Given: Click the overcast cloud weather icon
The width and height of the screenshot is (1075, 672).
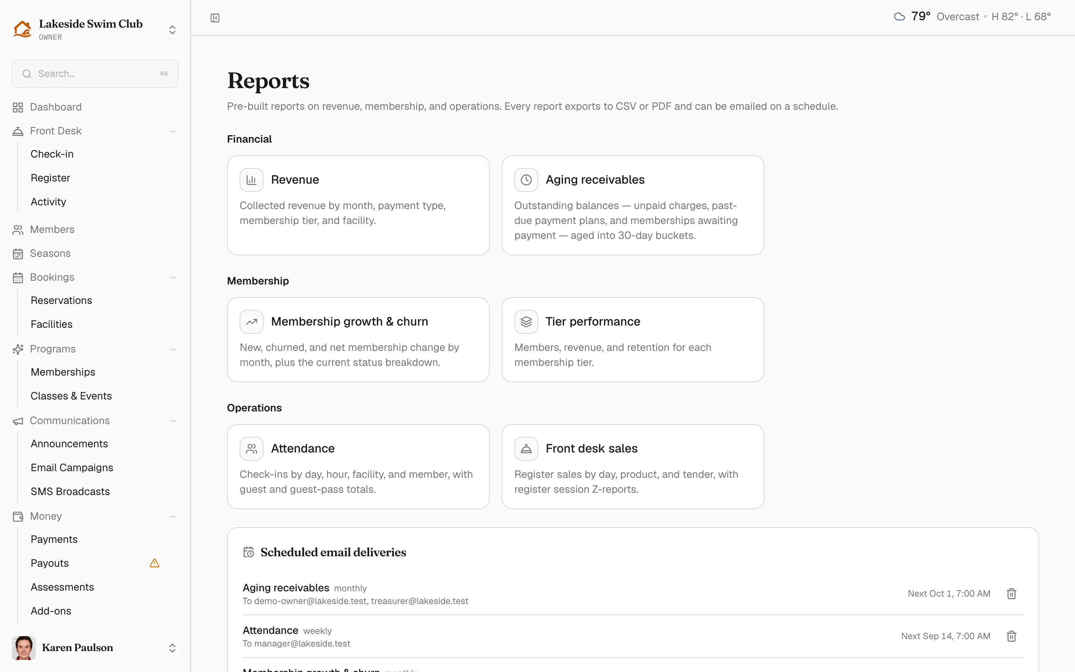Looking at the screenshot, I should pos(900,17).
